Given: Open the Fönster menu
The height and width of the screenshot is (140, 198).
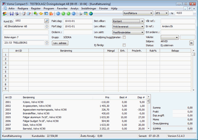Looking at the screenshot, I should pos(103,9).
